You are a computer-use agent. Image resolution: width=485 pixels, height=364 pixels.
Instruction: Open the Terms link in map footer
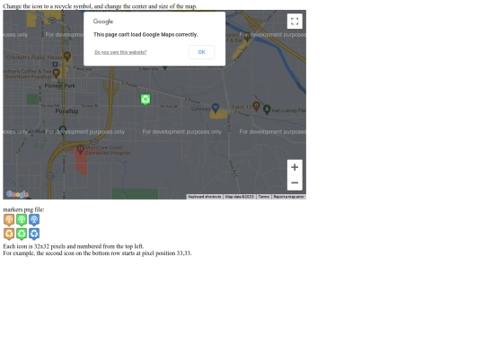click(263, 197)
